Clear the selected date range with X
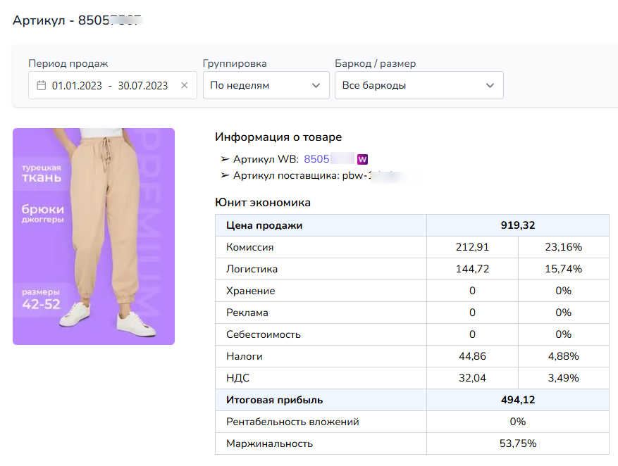618x466 pixels. coord(185,86)
